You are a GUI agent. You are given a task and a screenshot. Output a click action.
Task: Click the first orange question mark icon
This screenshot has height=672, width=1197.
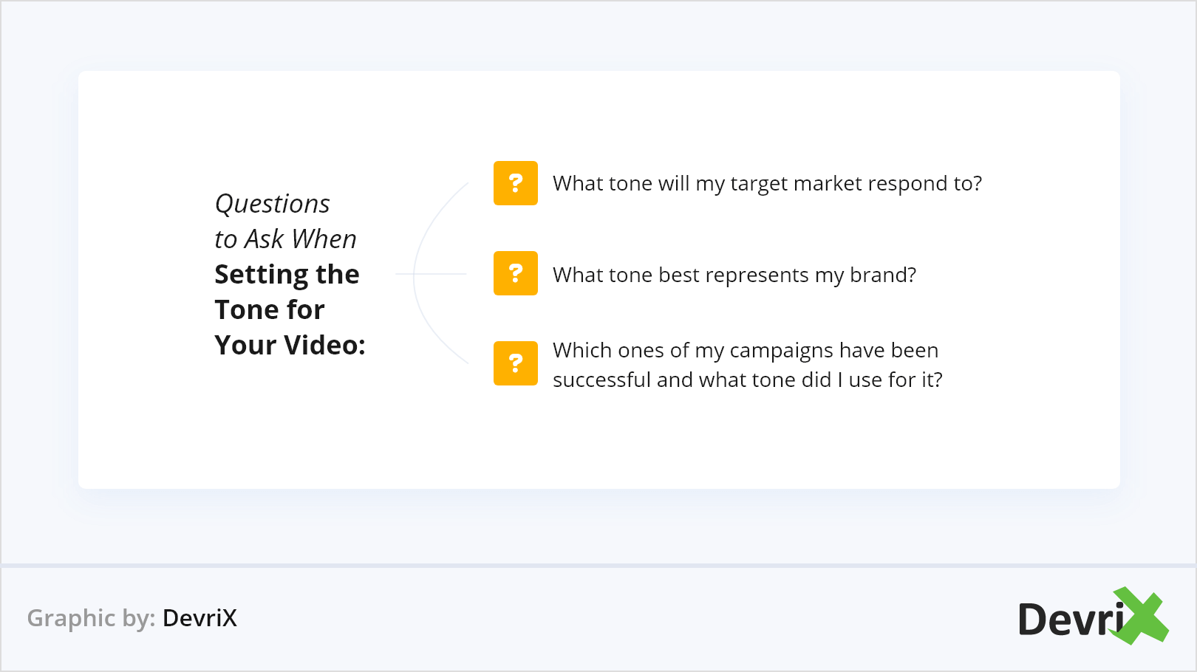click(516, 183)
